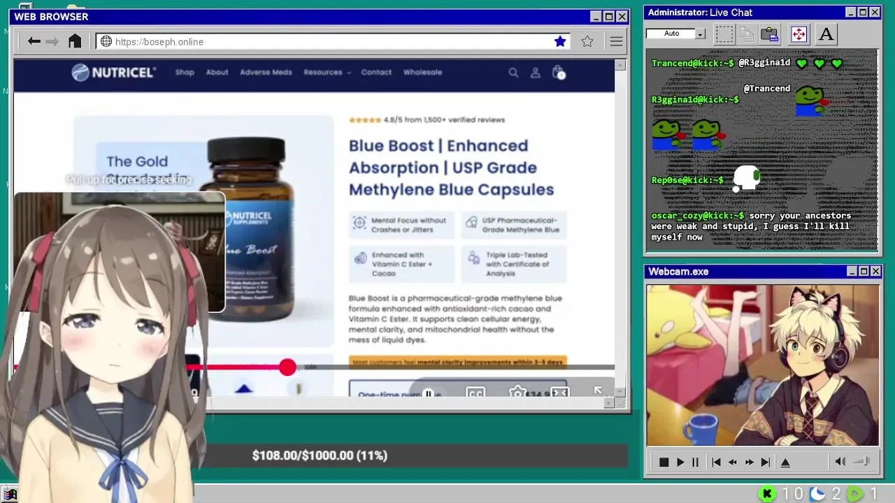Click the blue crescent icon in taskbar

click(817, 494)
